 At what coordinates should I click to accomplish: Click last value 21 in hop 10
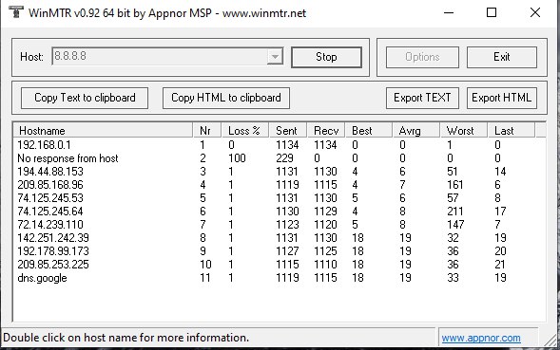click(x=500, y=265)
